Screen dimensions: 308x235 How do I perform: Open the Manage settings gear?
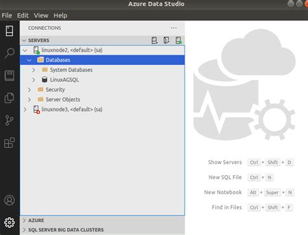(9, 223)
